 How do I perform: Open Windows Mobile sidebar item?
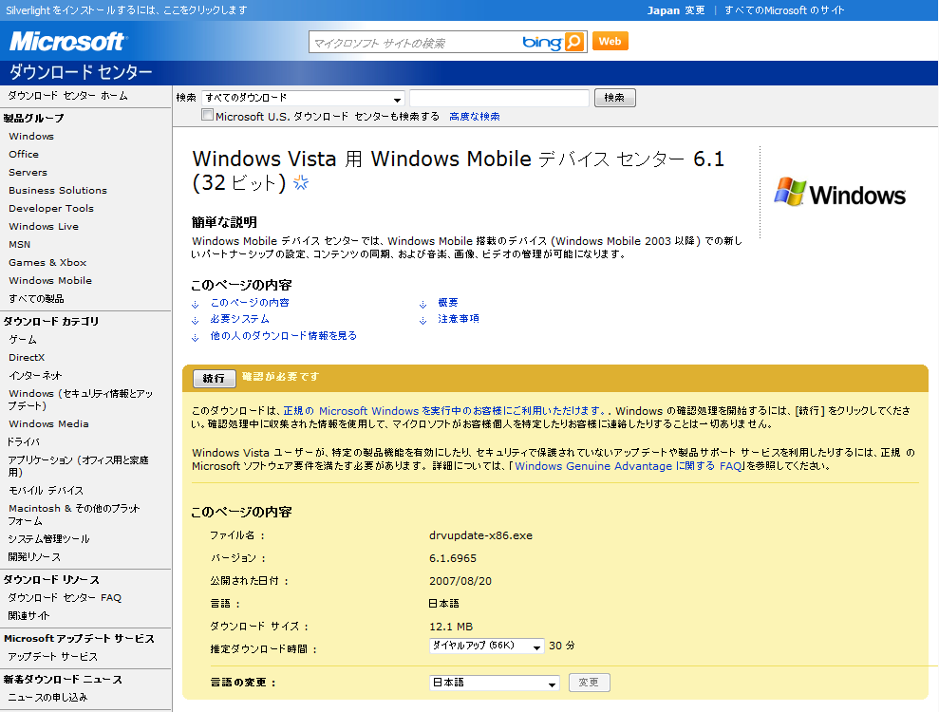point(50,280)
